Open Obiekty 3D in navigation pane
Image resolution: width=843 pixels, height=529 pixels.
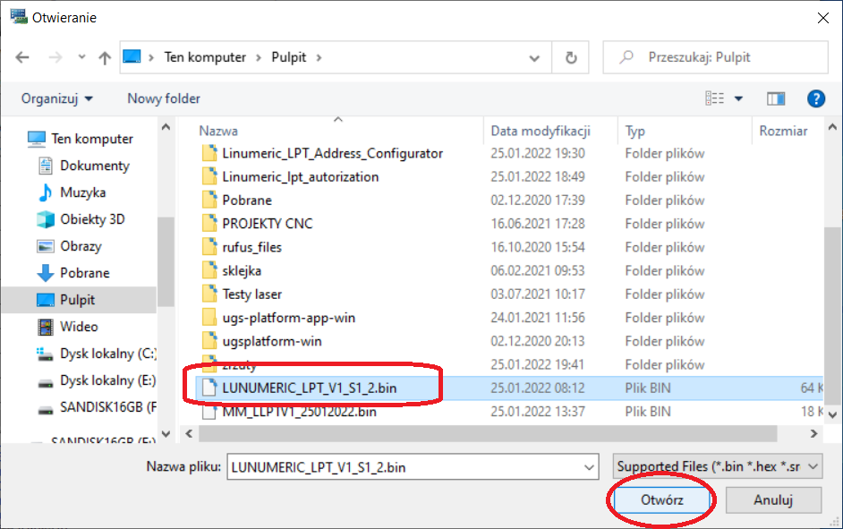(x=92, y=219)
